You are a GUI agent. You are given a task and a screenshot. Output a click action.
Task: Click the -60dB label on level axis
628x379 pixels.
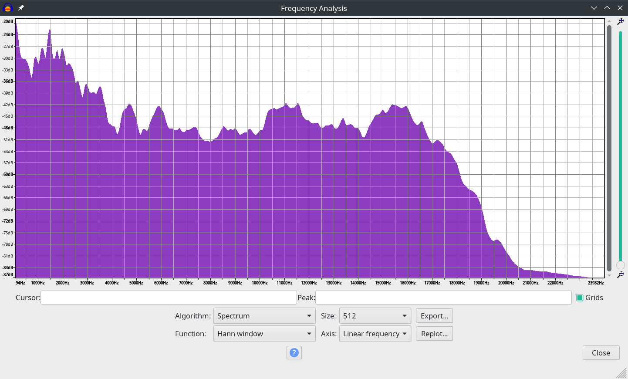8,174
